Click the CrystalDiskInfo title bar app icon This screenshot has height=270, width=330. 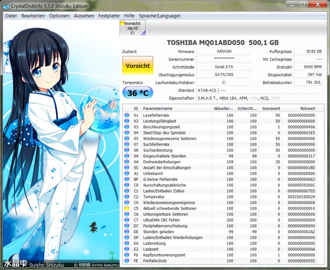[x=6, y=6]
